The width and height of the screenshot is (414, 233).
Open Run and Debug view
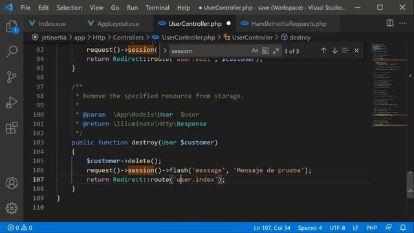point(12,102)
